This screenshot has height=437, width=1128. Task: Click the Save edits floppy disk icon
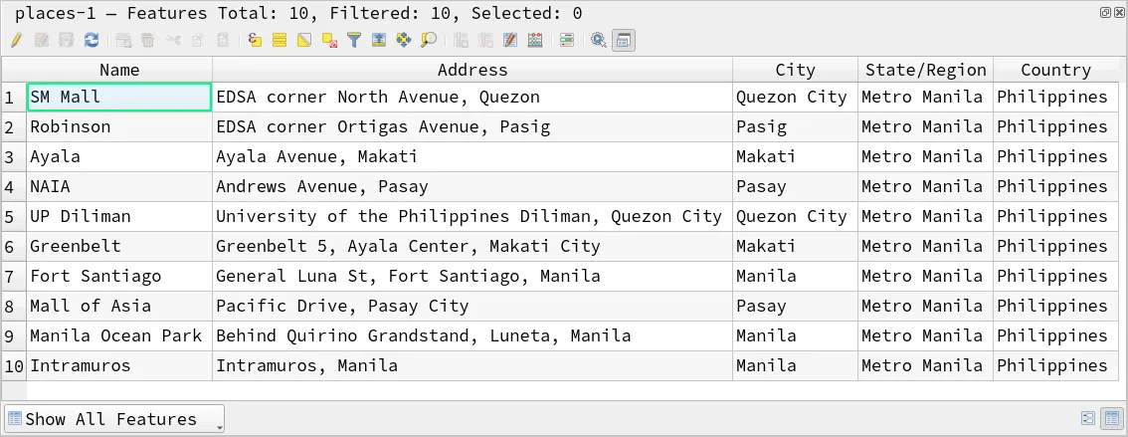click(x=67, y=41)
